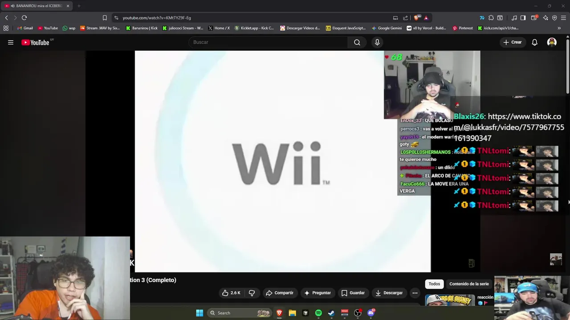Open Spotify from taskbar
This screenshot has width=570, height=320.
tap(318, 313)
